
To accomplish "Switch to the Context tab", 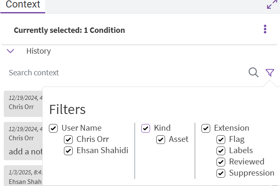I will (23, 5).
